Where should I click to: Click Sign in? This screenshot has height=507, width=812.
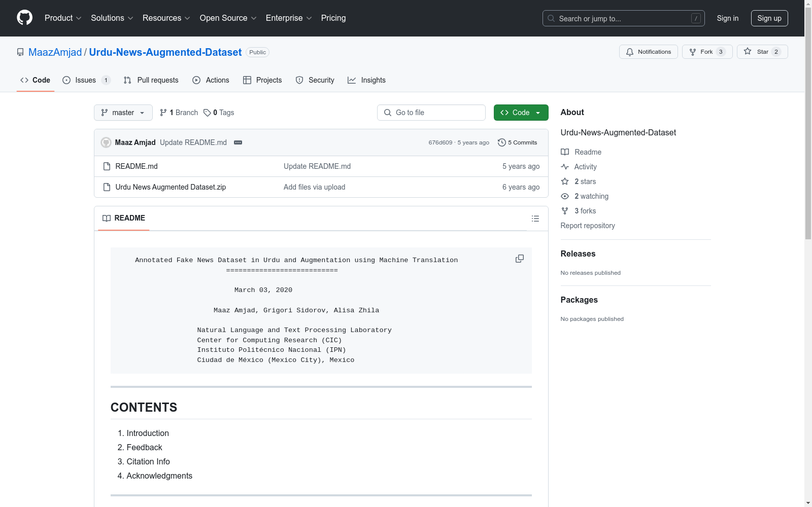pos(728,18)
